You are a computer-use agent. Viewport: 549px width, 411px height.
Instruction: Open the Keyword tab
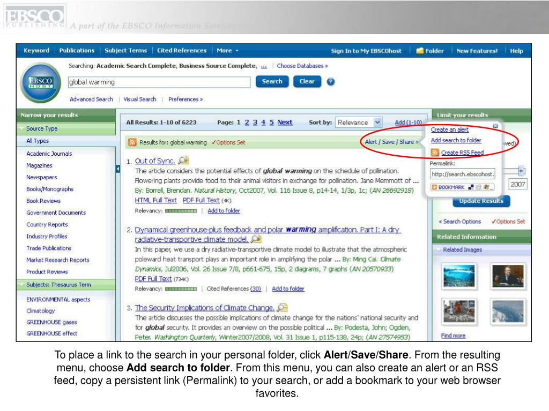[x=36, y=51]
